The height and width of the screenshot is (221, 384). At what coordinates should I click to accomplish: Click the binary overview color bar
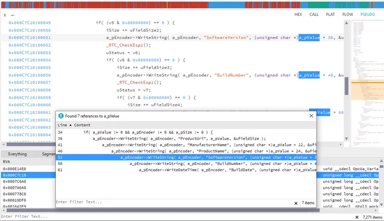coord(192,5)
